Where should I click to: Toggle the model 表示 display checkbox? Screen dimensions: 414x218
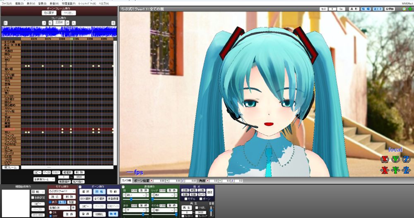point(51,202)
